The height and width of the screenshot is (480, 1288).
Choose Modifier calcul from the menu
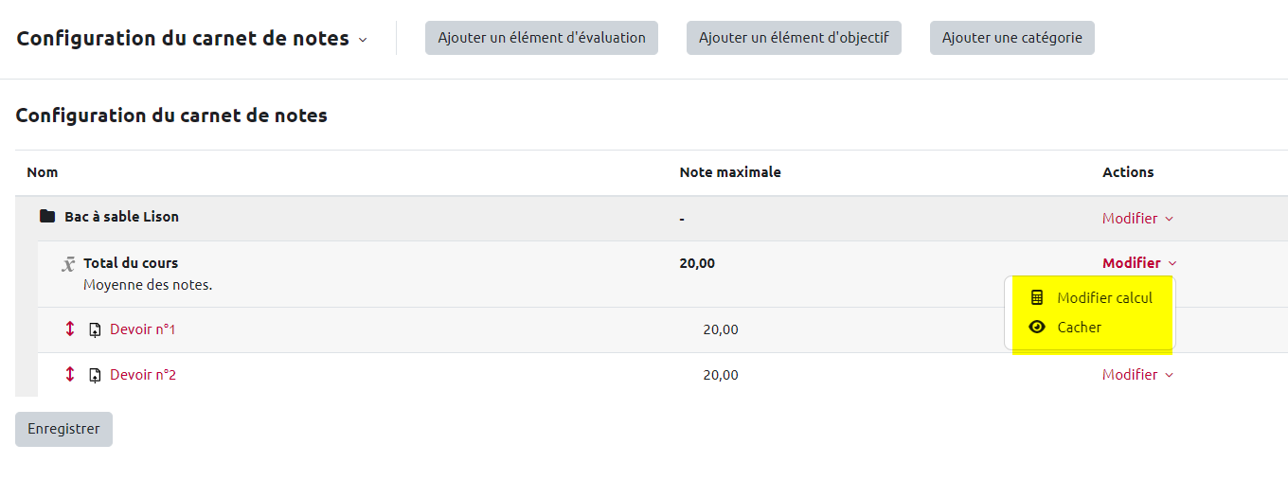(x=1104, y=297)
